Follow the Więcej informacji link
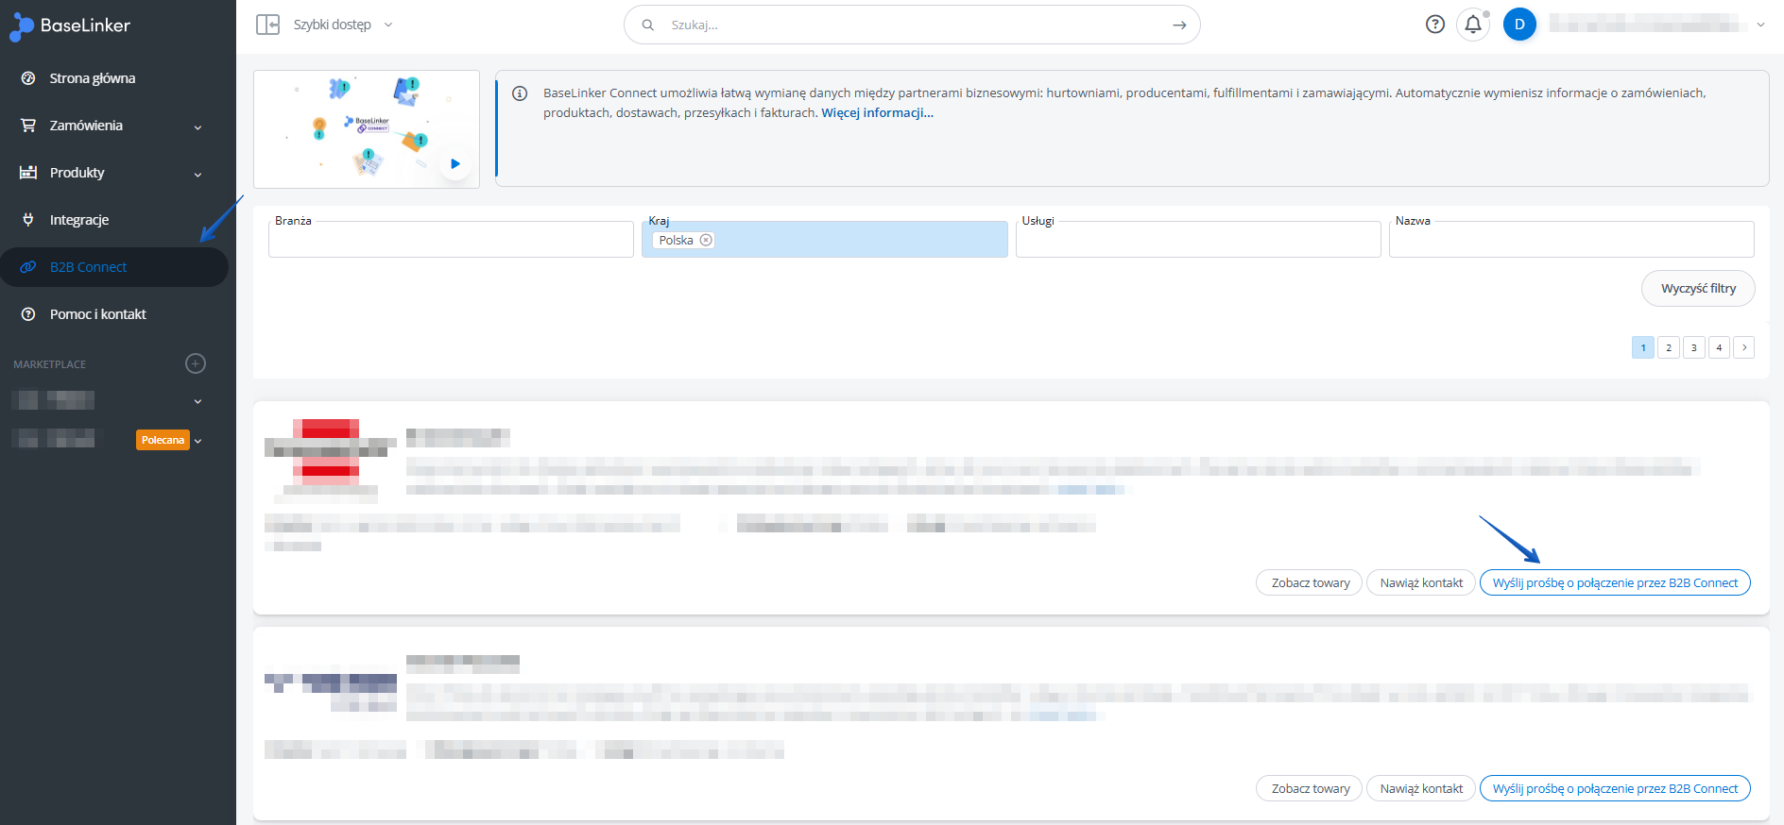This screenshot has height=825, width=1784. [x=877, y=112]
